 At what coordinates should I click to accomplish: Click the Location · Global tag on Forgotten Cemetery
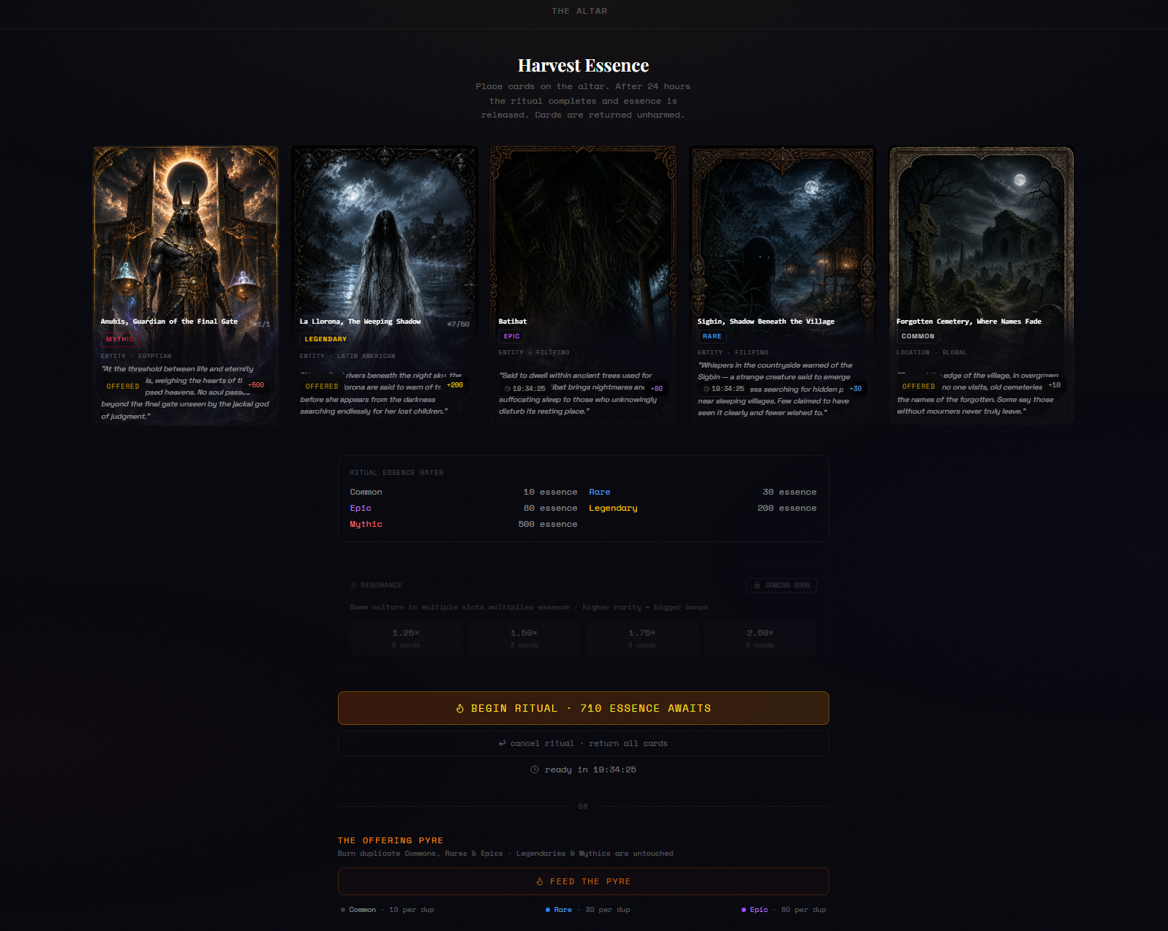(932, 353)
